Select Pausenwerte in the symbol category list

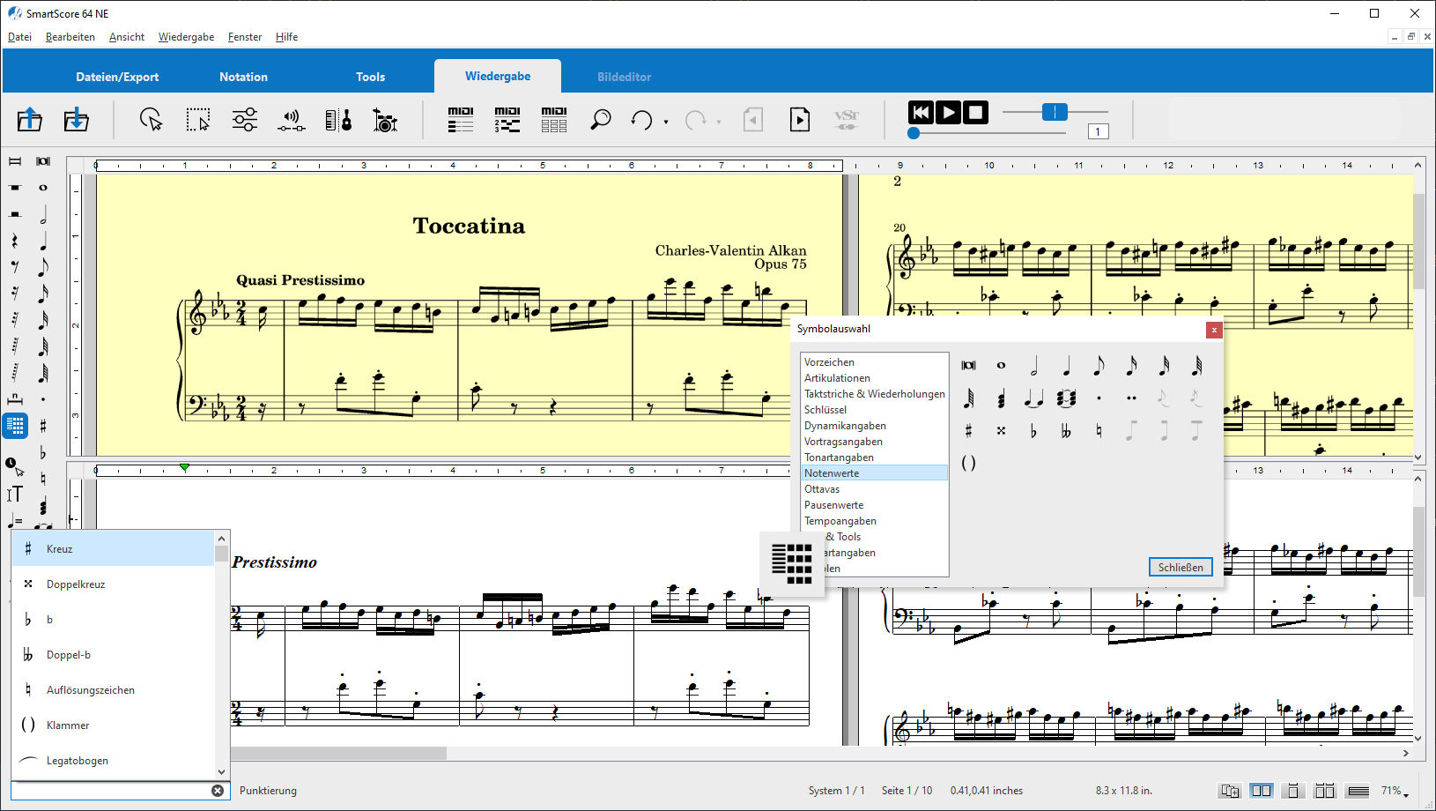(833, 505)
